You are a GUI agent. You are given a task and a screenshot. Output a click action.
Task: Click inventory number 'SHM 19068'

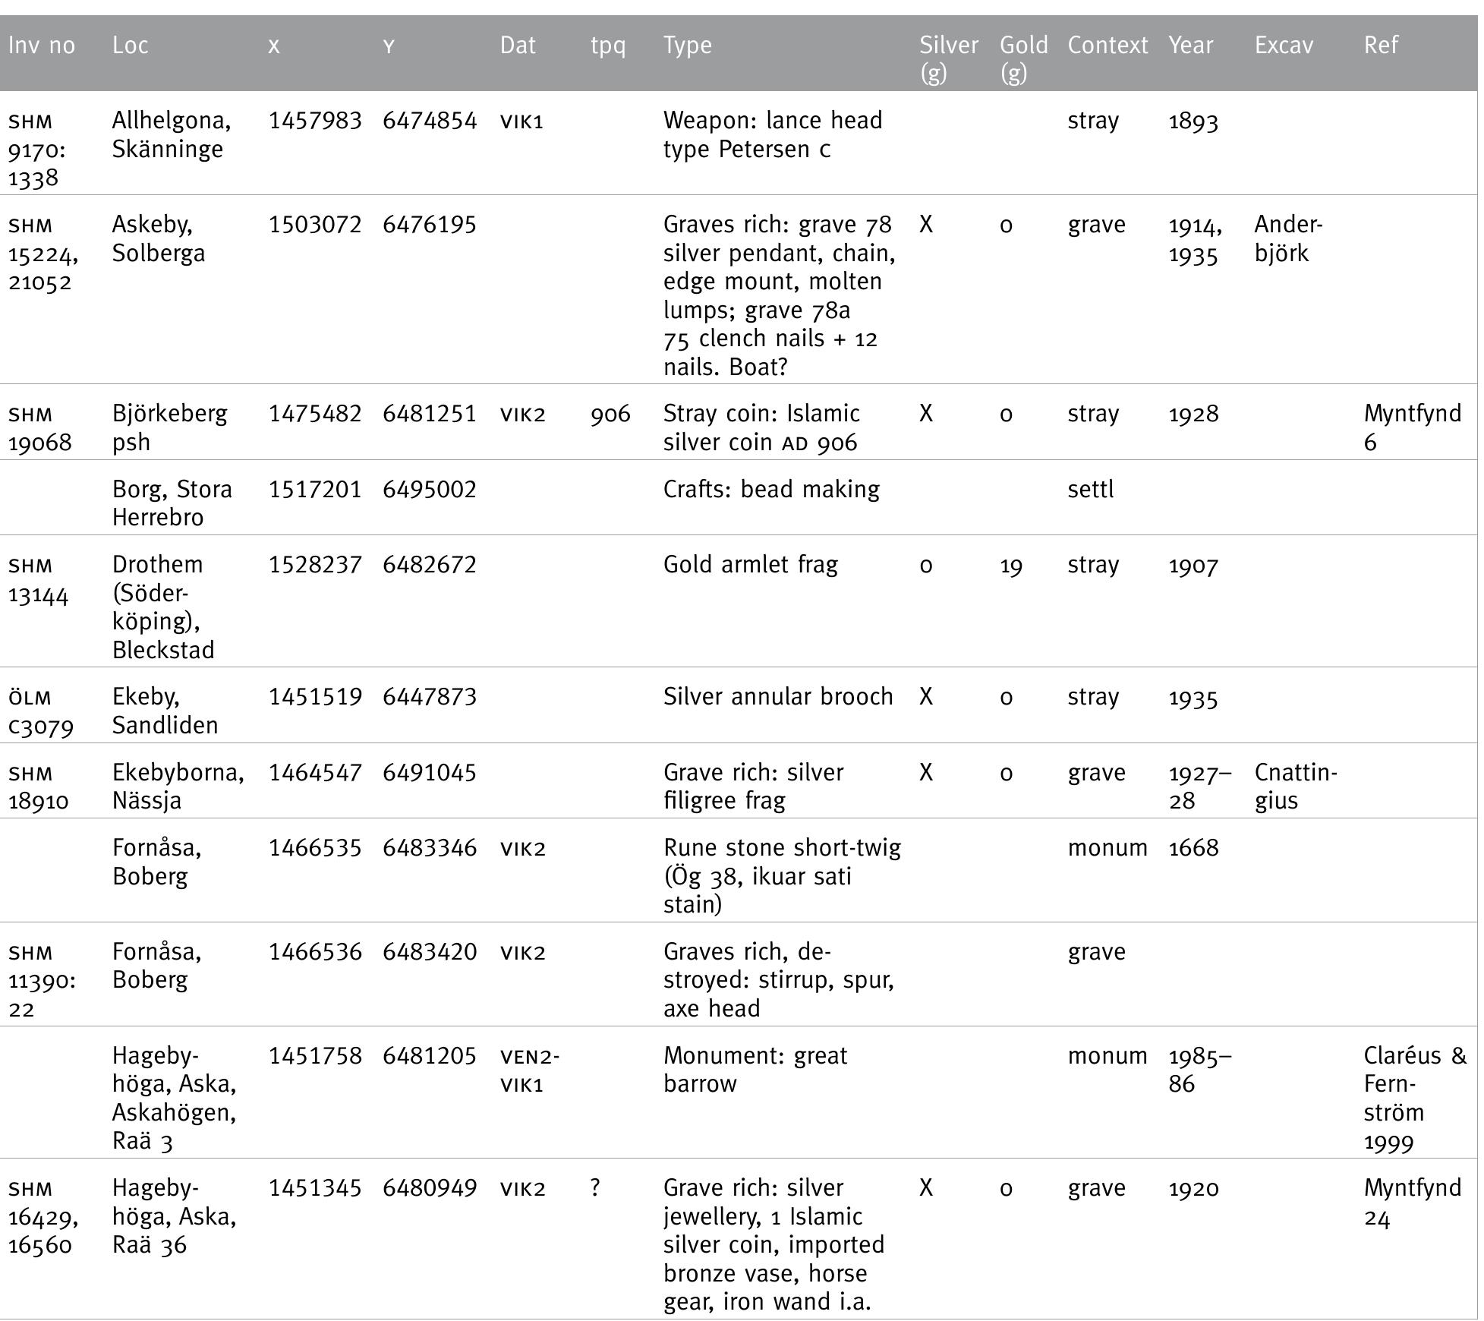[39, 427]
